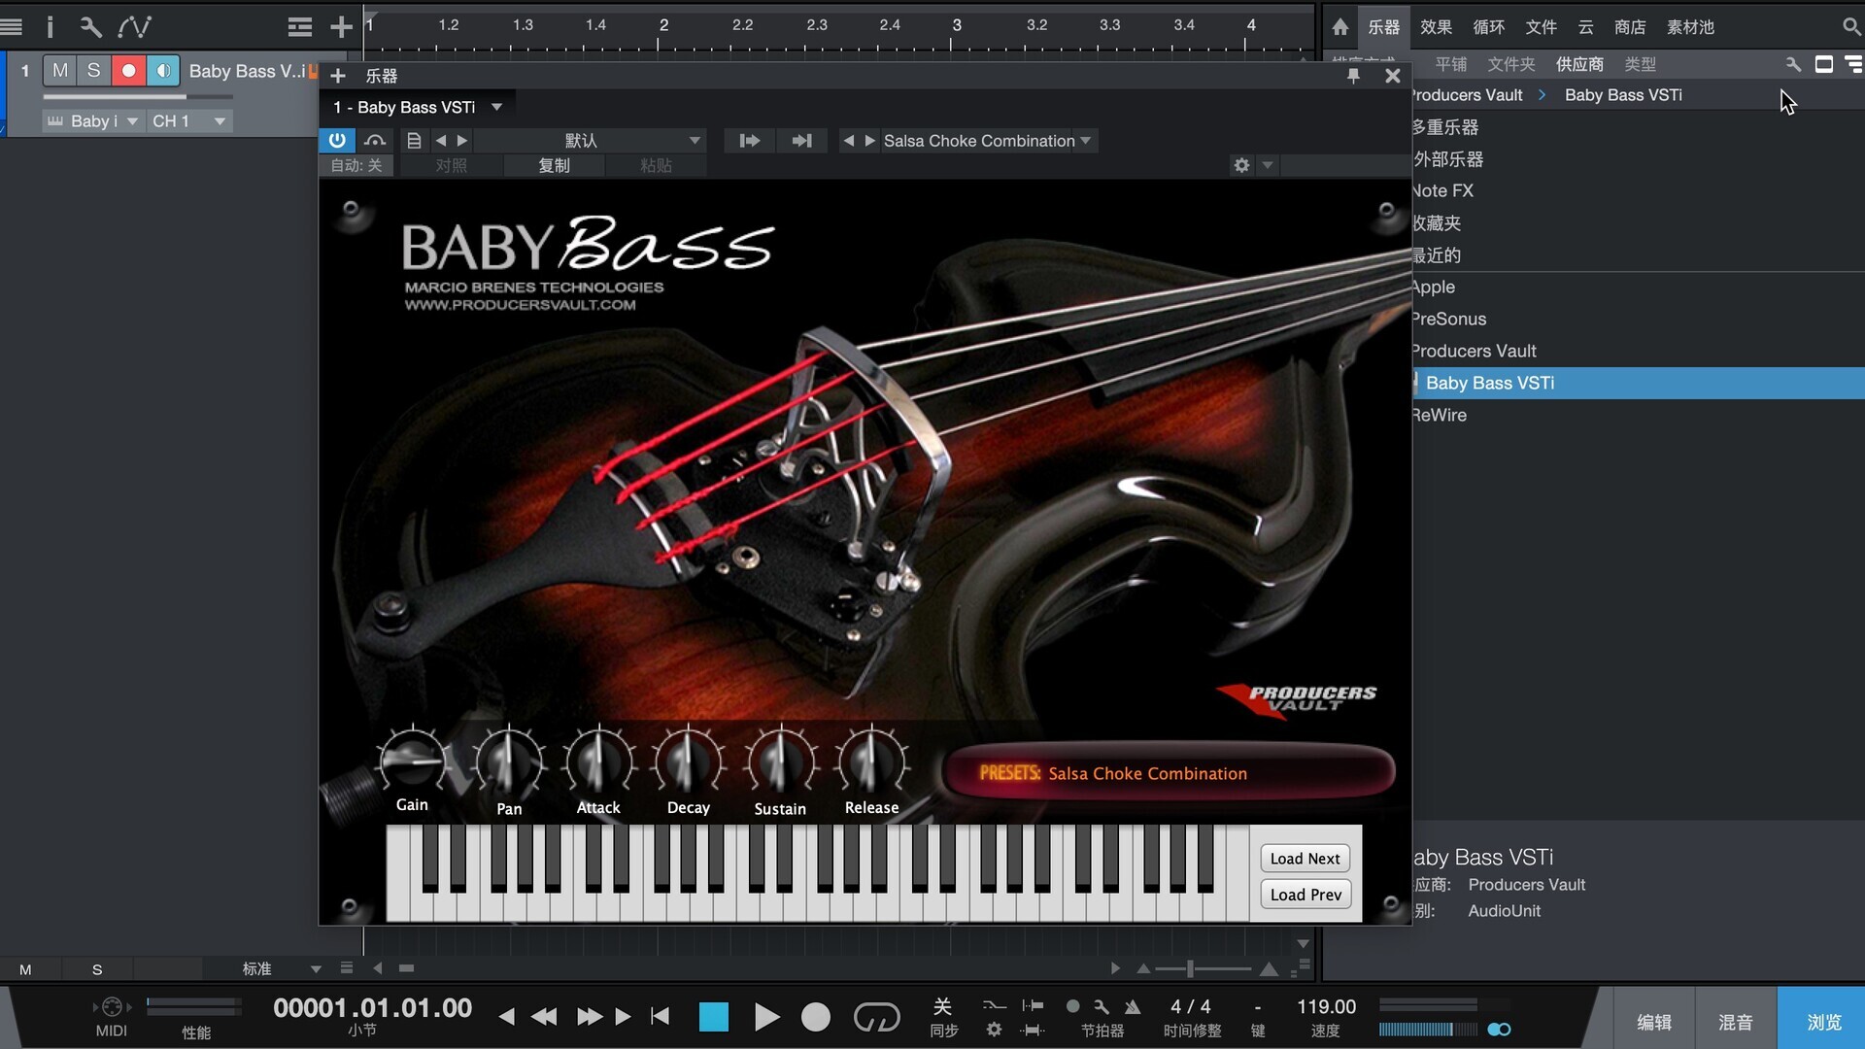This screenshot has height=1049, width=1865.
Task: Pin the Baby Bass instrument window
Action: [x=1353, y=76]
